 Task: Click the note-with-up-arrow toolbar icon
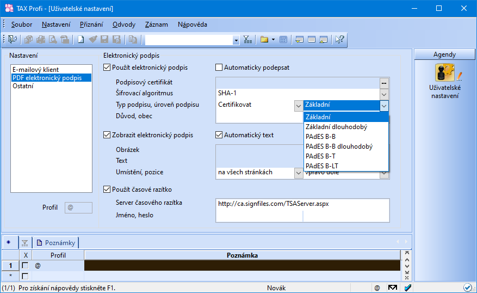click(324, 40)
